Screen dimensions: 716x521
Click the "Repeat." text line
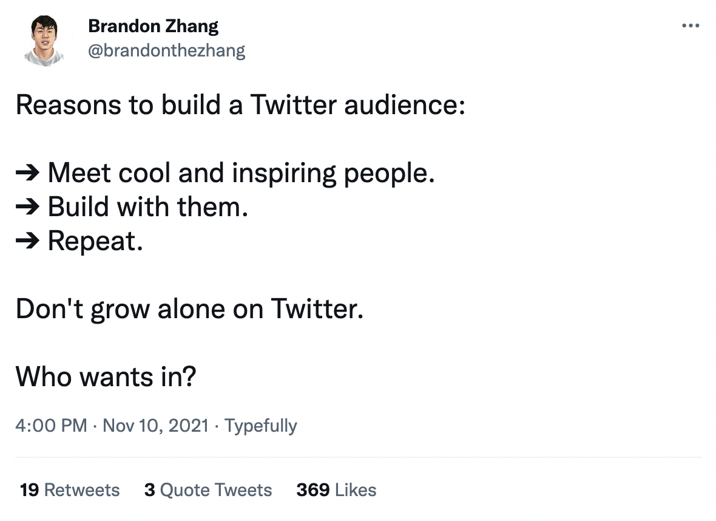95,242
